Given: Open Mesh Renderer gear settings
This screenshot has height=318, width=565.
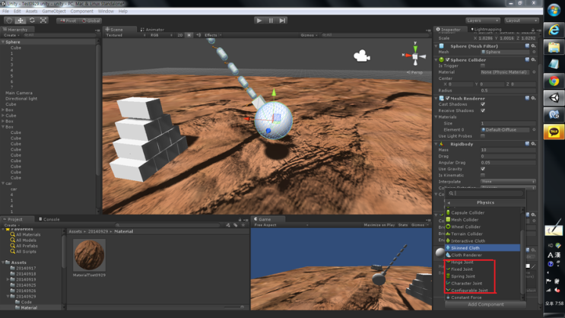Looking at the screenshot, I should pyautogui.click(x=533, y=98).
